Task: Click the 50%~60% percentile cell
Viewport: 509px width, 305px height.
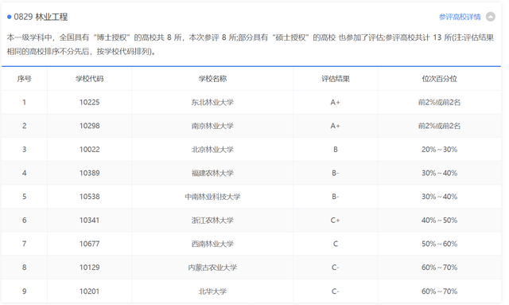Action: click(x=440, y=244)
